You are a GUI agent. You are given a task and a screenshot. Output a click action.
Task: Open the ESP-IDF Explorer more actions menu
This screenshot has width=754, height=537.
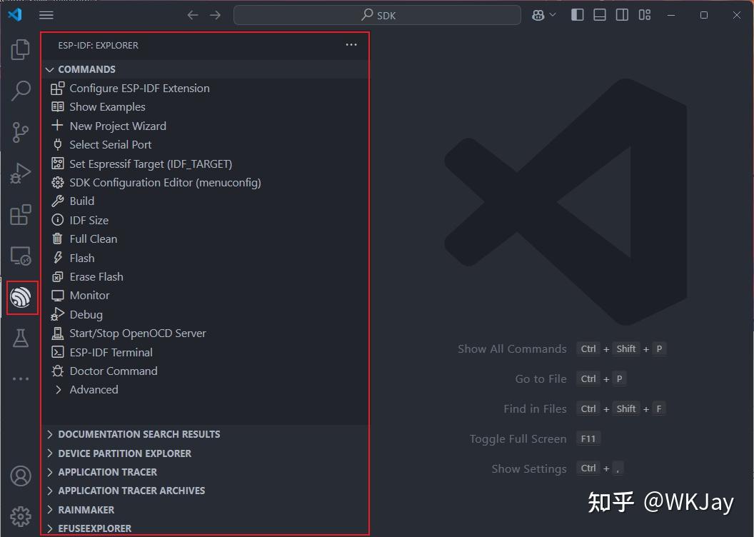[351, 44]
